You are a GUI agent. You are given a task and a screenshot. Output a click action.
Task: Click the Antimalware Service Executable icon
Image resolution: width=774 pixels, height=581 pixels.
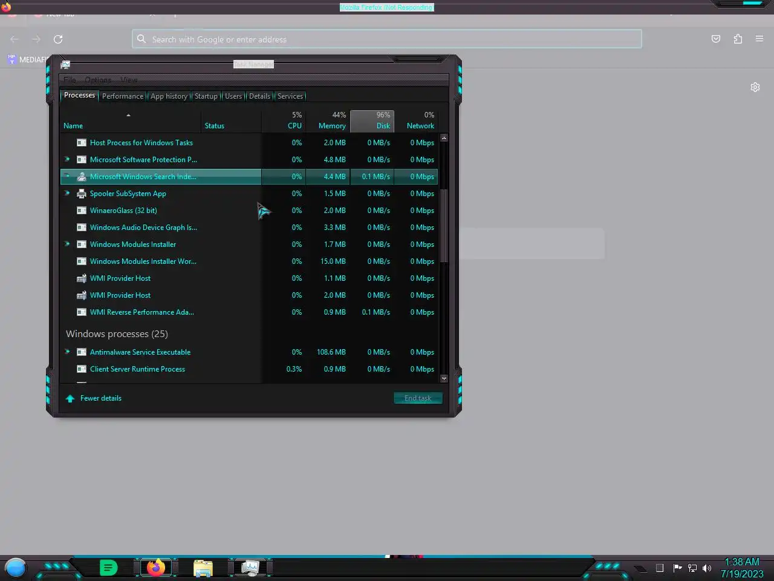click(82, 352)
